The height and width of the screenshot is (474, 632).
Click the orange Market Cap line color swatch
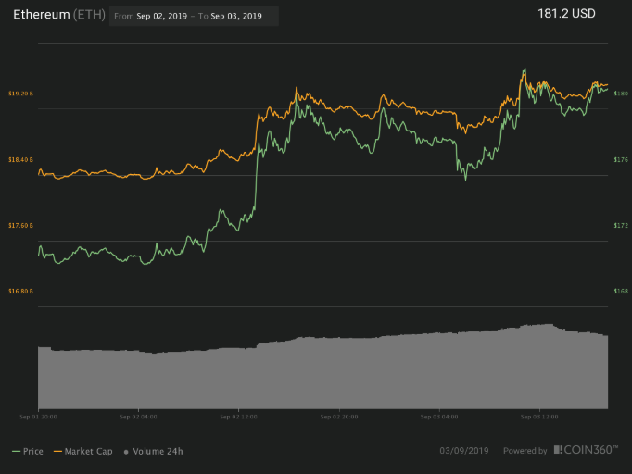(57, 452)
